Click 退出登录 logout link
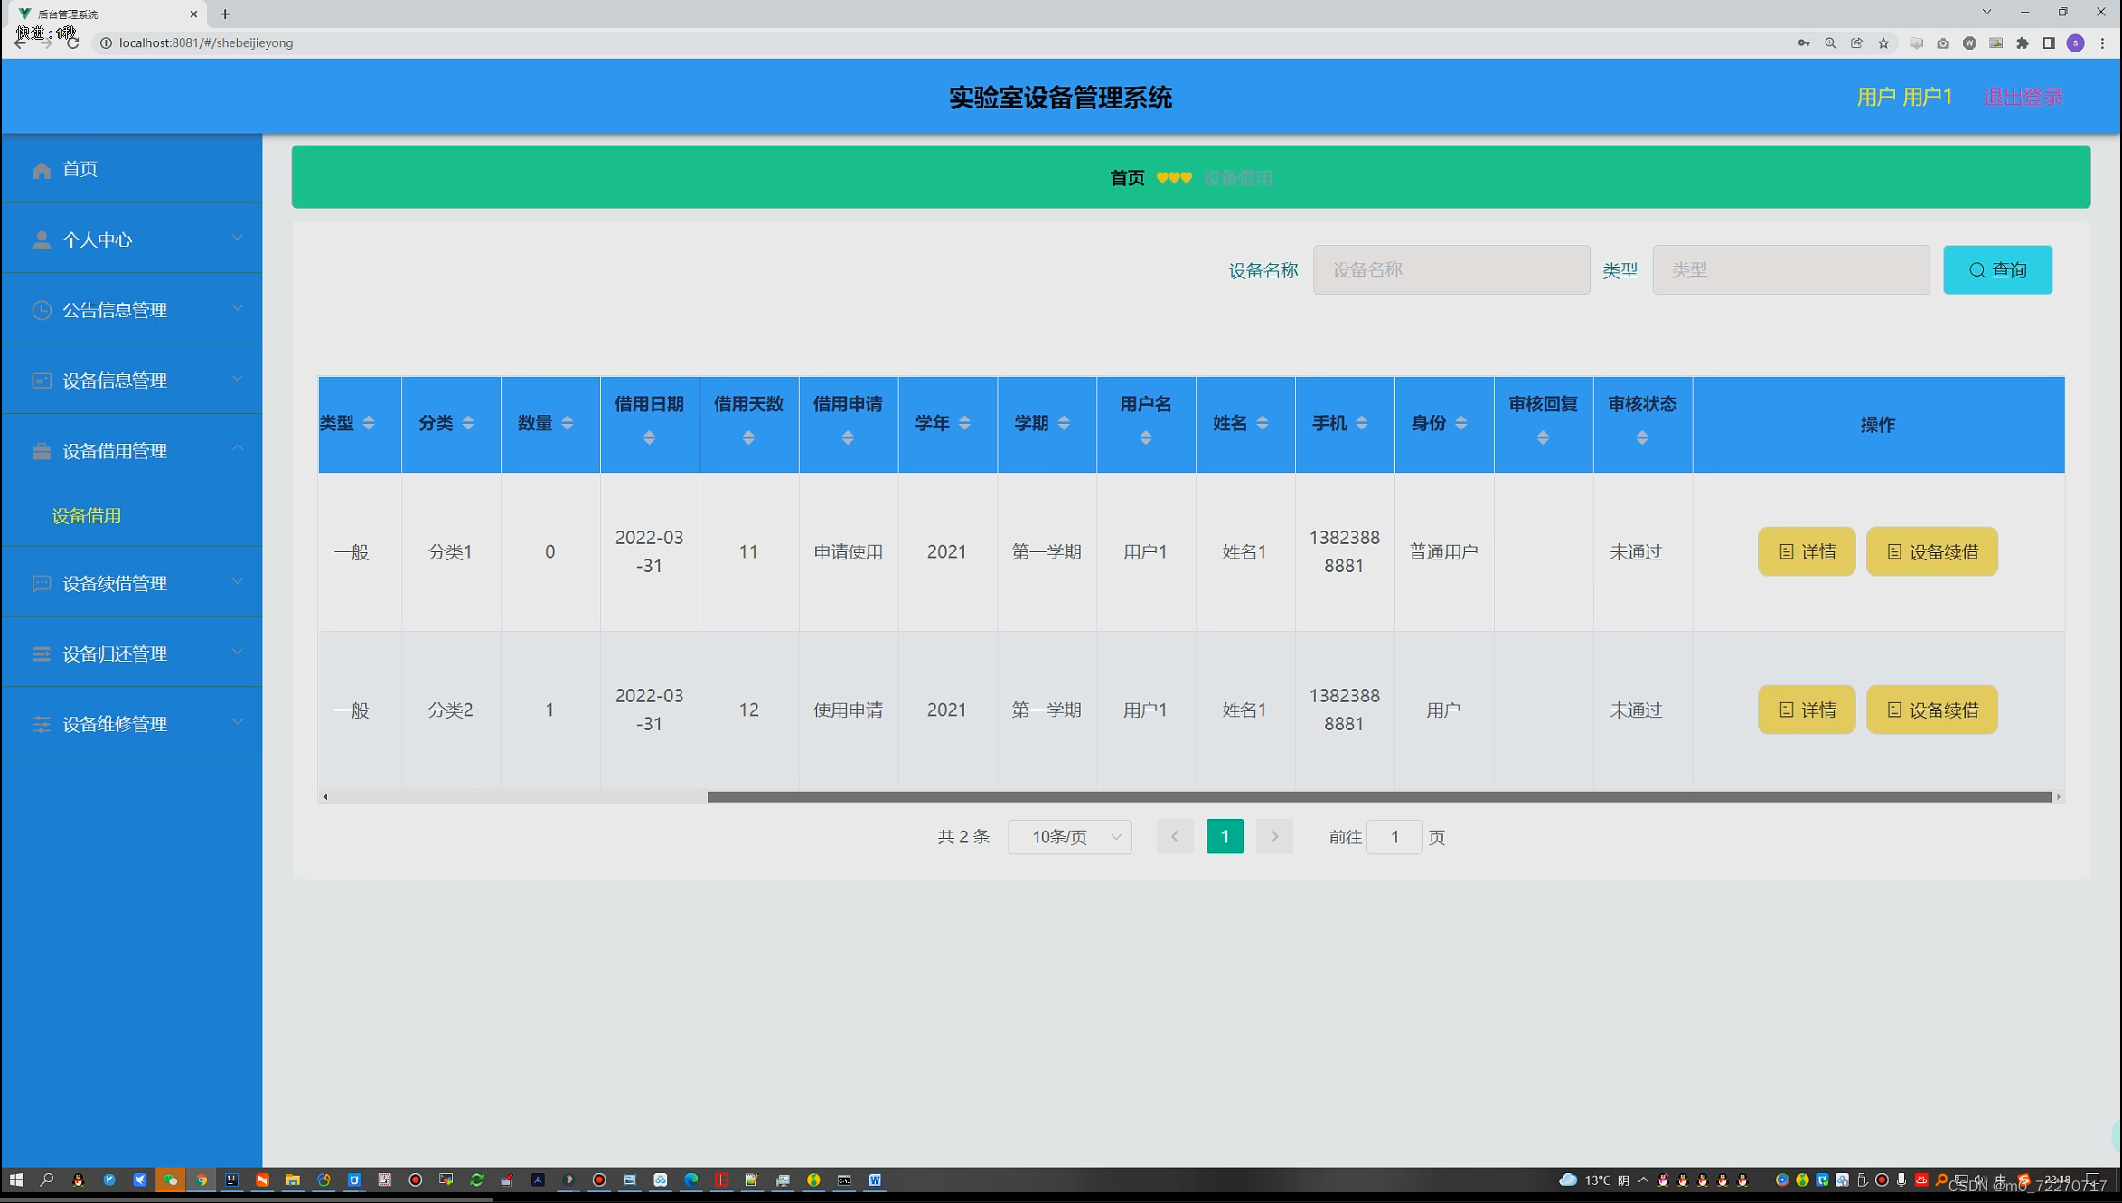This screenshot has width=2122, height=1203. pyautogui.click(x=2022, y=96)
